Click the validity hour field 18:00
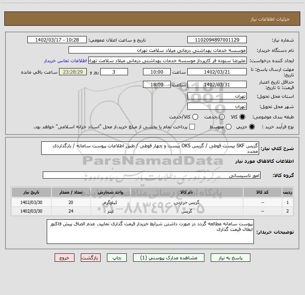The width and height of the screenshot is (305, 295). tap(157, 84)
